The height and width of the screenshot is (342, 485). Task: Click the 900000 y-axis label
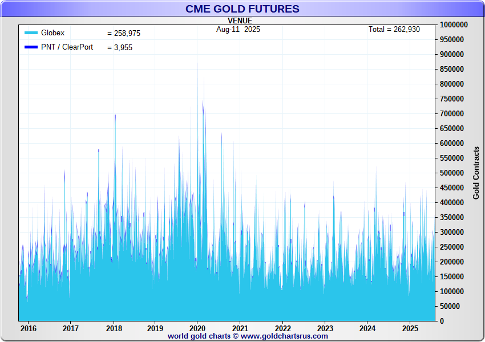[452, 54]
